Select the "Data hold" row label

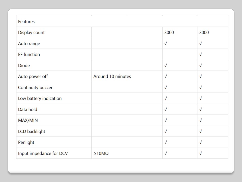pyautogui.click(x=27, y=110)
